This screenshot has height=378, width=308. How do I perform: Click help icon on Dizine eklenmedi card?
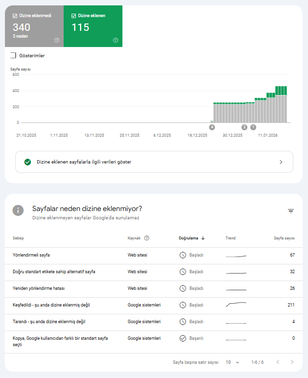[57, 40]
